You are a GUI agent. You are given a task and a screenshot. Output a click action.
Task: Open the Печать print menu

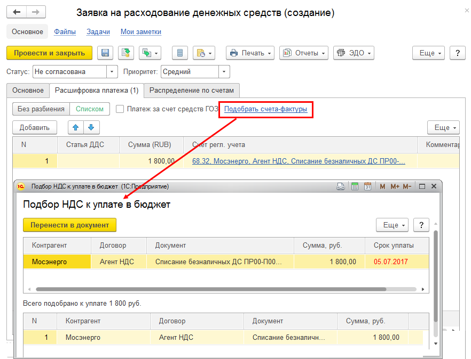(250, 53)
